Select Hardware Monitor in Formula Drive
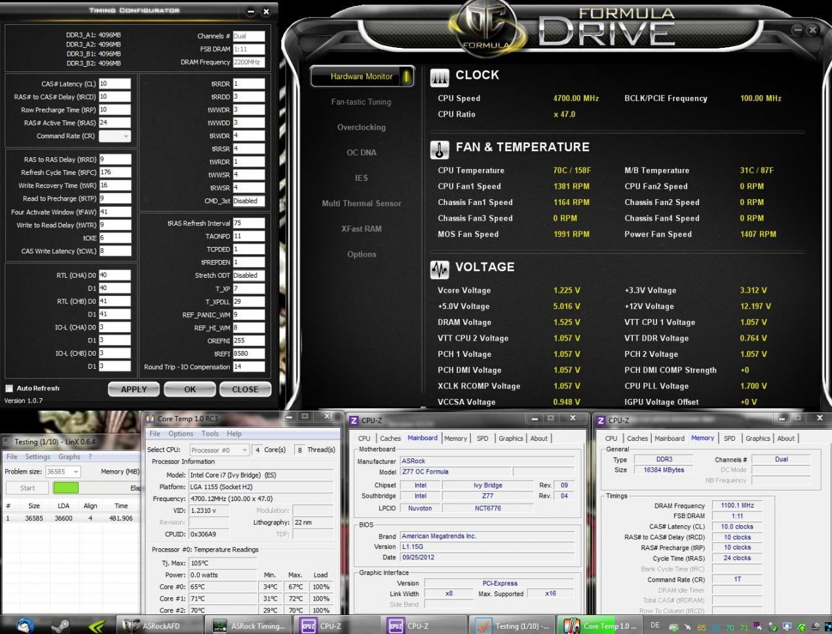 pyautogui.click(x=362, y=77)
